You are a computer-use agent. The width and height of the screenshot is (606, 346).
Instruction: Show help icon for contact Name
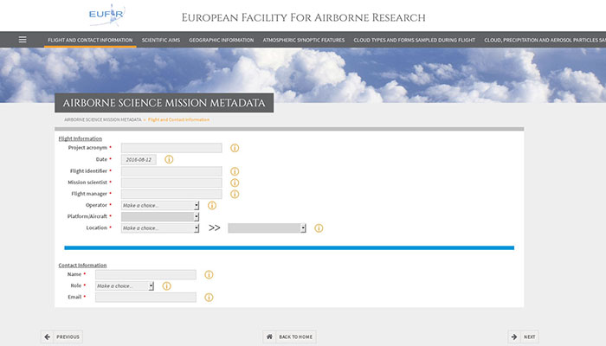(x=209, y=274)
